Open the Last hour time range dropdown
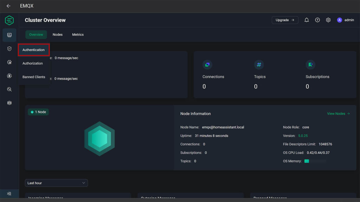Screen dimensions: 360x202 point(56,183)
